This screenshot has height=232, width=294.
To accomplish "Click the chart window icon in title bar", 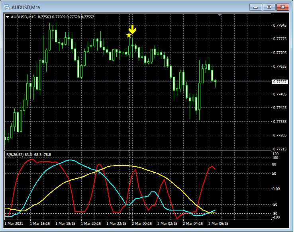I will 7,7.
